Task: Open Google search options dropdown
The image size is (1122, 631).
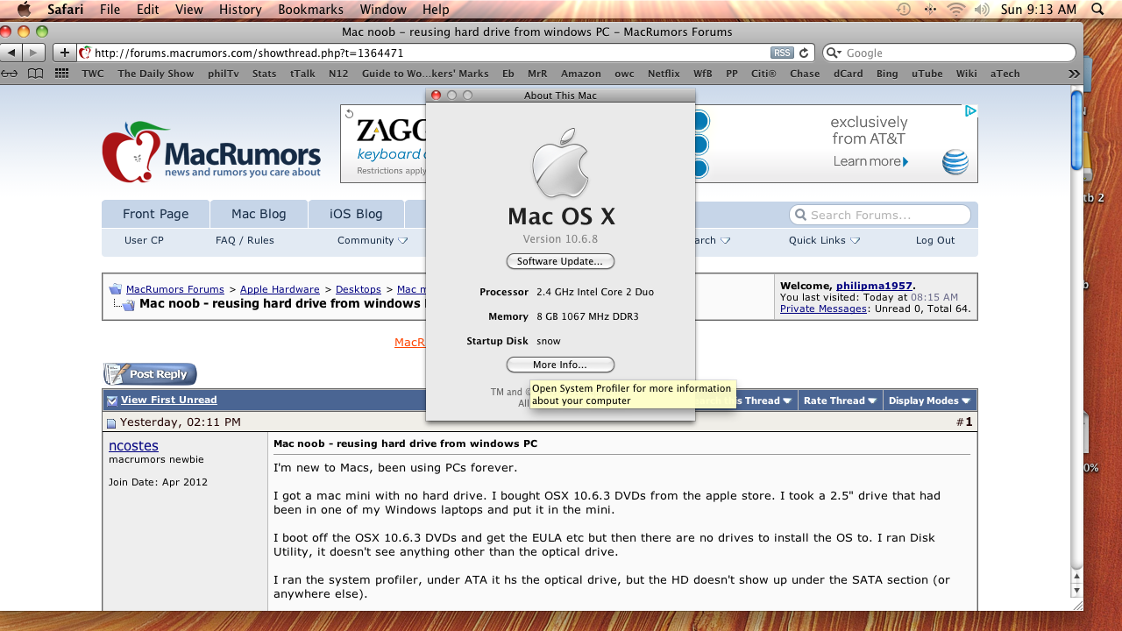Action: [834, 53]
